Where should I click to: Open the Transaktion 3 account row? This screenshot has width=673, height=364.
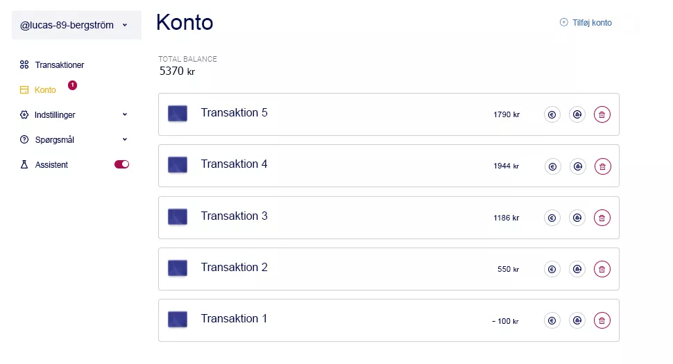[389, 218]
